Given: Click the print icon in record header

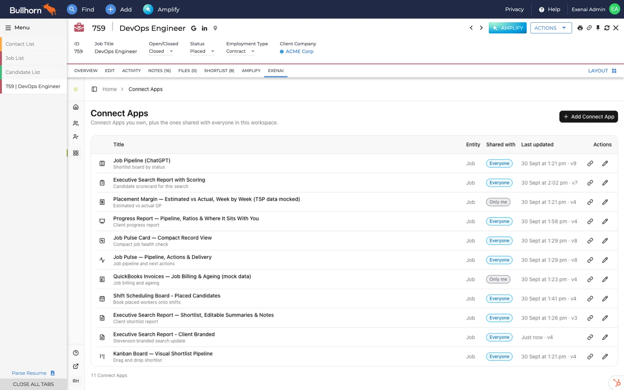Looking at the screenshot, I should pos(580,28).
